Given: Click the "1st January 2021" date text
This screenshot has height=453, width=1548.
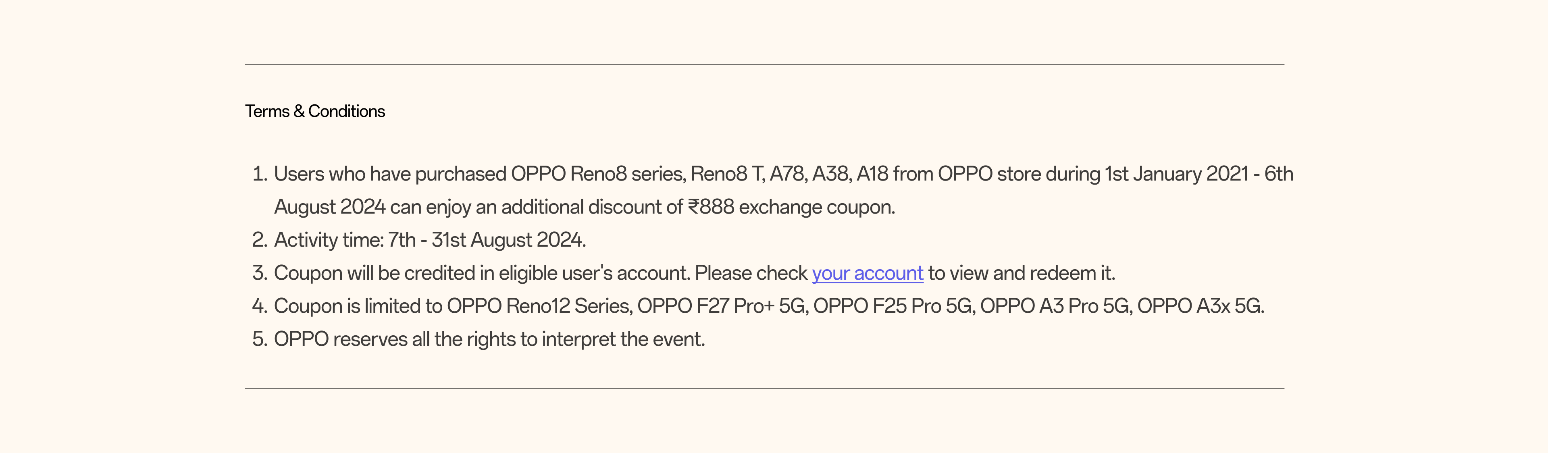Looking at the screenshot, I should click(1177, 174).
